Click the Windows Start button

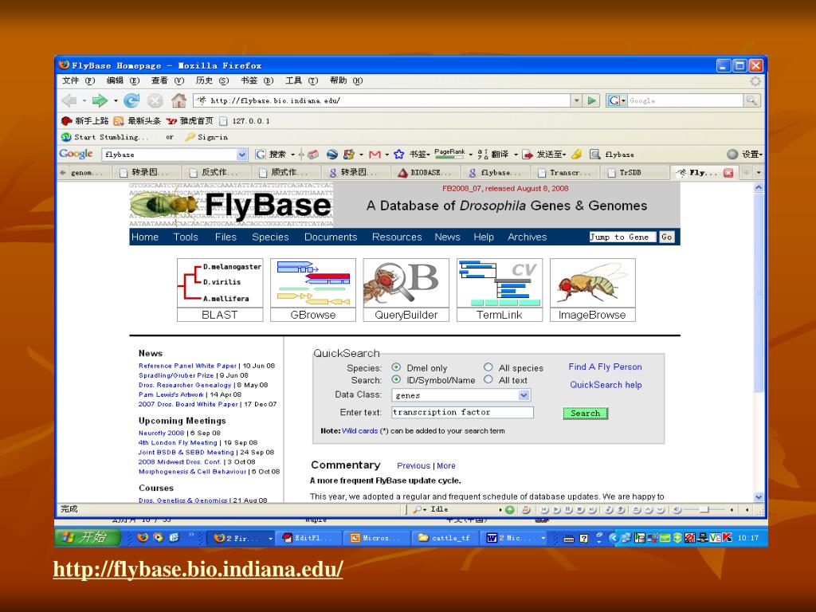(x=88, y=538)
